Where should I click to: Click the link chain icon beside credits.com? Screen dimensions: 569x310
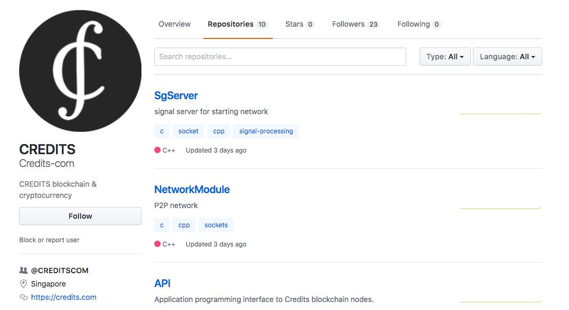point(23,297)
